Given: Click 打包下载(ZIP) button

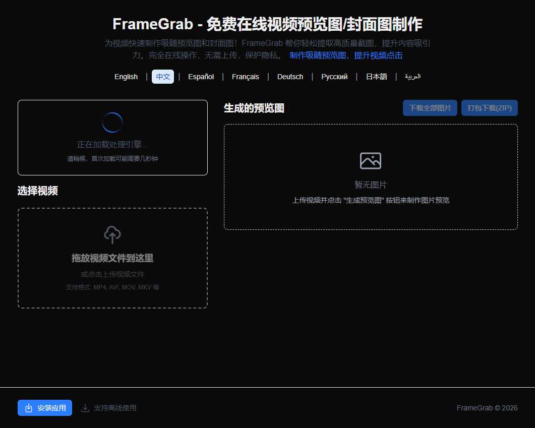Looking at the screenshot, I should pyautogui.click(x=489, y=107).
